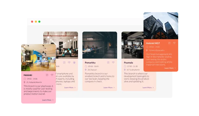Viewport: 199px width, 116px height.
Task: Select the Helsinki playhouse office photo
Action: (38, 57)
